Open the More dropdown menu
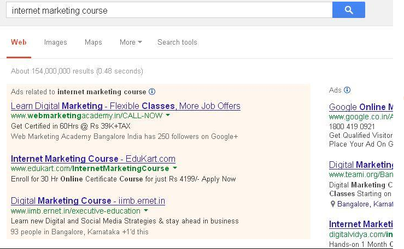 point(131,42)
